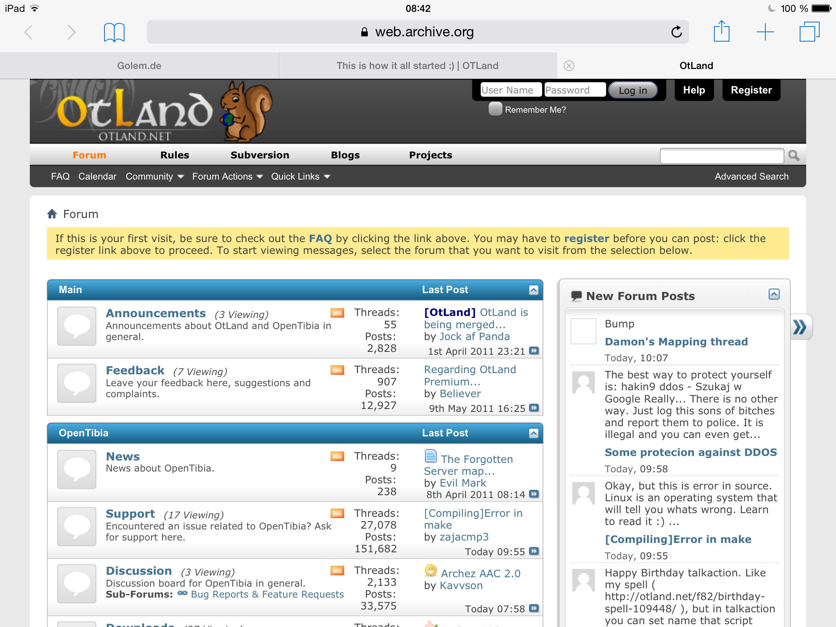
Task: Open the Feedback RSS feed icon
Action: tap(337, 370)
